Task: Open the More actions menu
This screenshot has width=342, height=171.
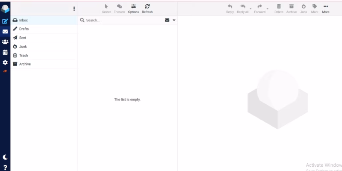Action: click(326, 8)
